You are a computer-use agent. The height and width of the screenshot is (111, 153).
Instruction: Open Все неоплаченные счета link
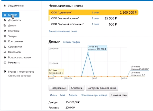[63, 31]
